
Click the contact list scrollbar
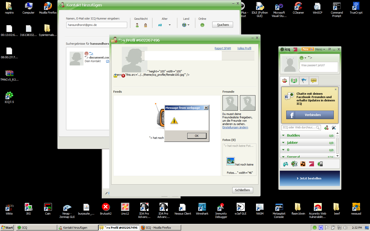(337, 144)
